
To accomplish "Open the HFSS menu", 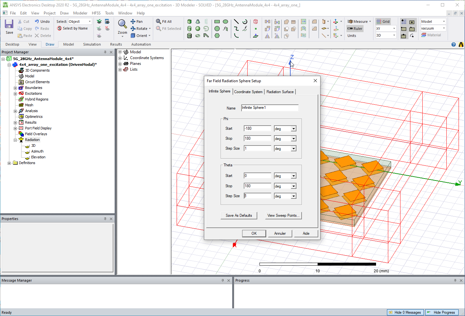I will 96,13.
